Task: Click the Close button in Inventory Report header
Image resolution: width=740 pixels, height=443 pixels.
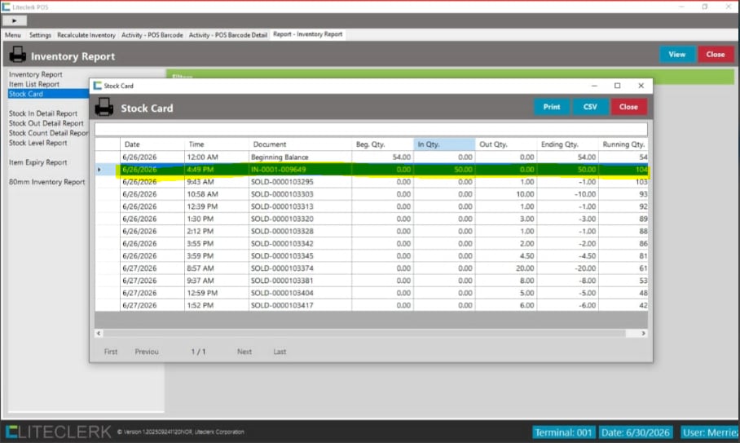Action: point(716,55)
